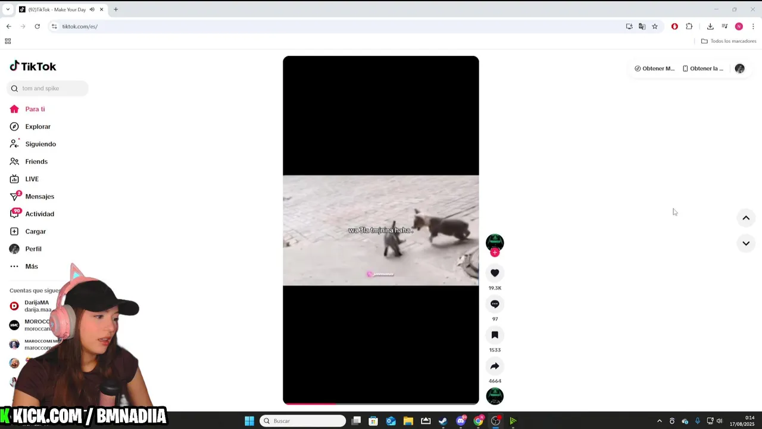Open Chrome from the taskbar
Image resolution: width=762 pixels, height=429 pixels.
[478, 421]
